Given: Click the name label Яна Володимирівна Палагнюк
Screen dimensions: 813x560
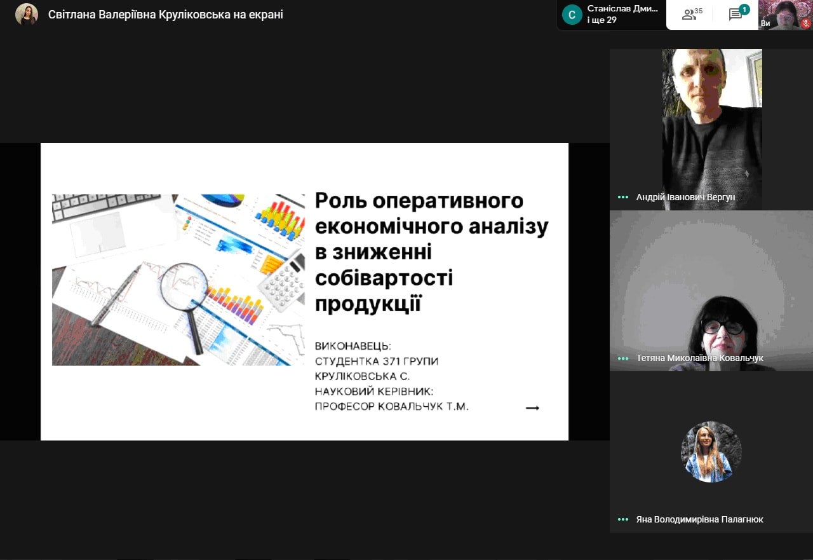Looking at the screenshot, I should [700, 519].
